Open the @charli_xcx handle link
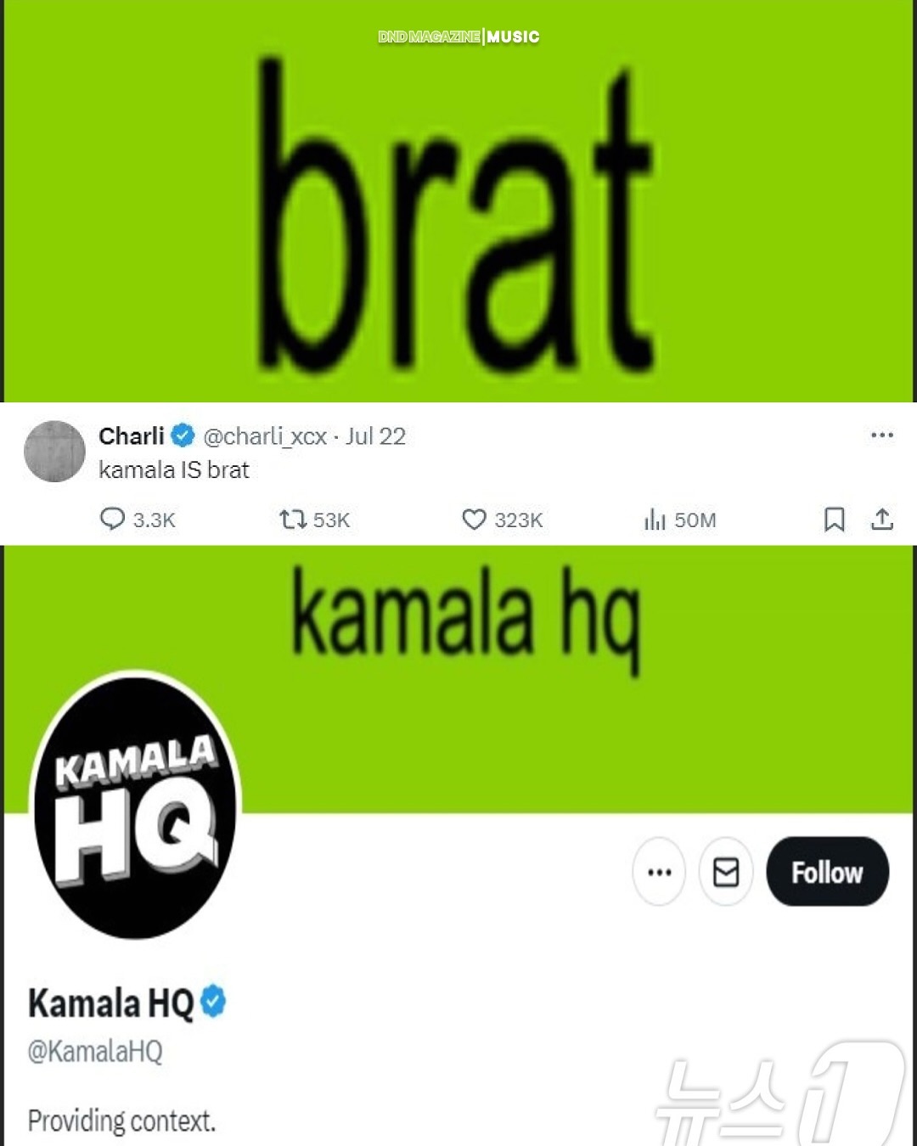The height and width of the screenshot is (1146, 917). [265, 436]
